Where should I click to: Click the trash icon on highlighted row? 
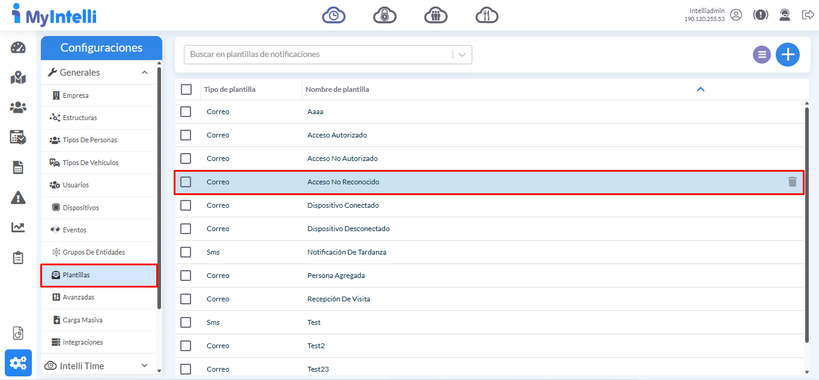(x=792, y=182)
